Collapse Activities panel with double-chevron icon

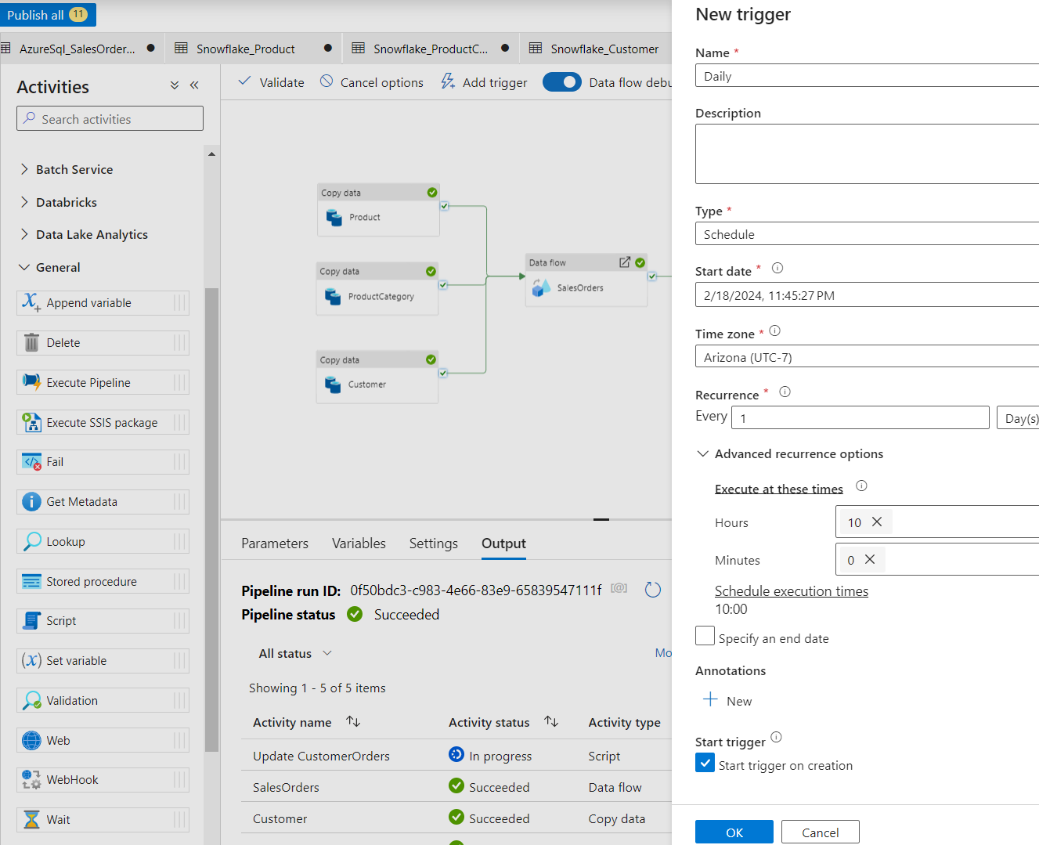194,85
